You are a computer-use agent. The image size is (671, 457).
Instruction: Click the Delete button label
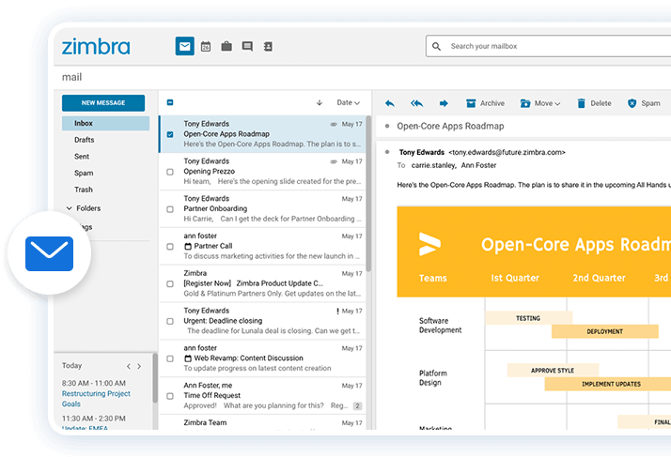coord(601,103)
